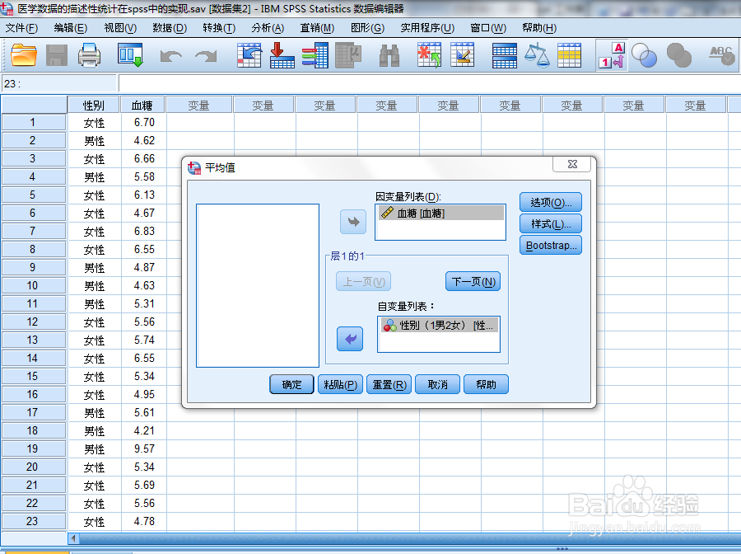Open the 图形(G) menu
The height and width of the screenshot is (554, 741).
(367, 28)
